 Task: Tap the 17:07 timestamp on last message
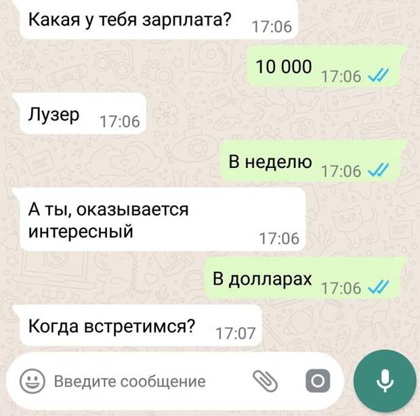tap(236, 333)
